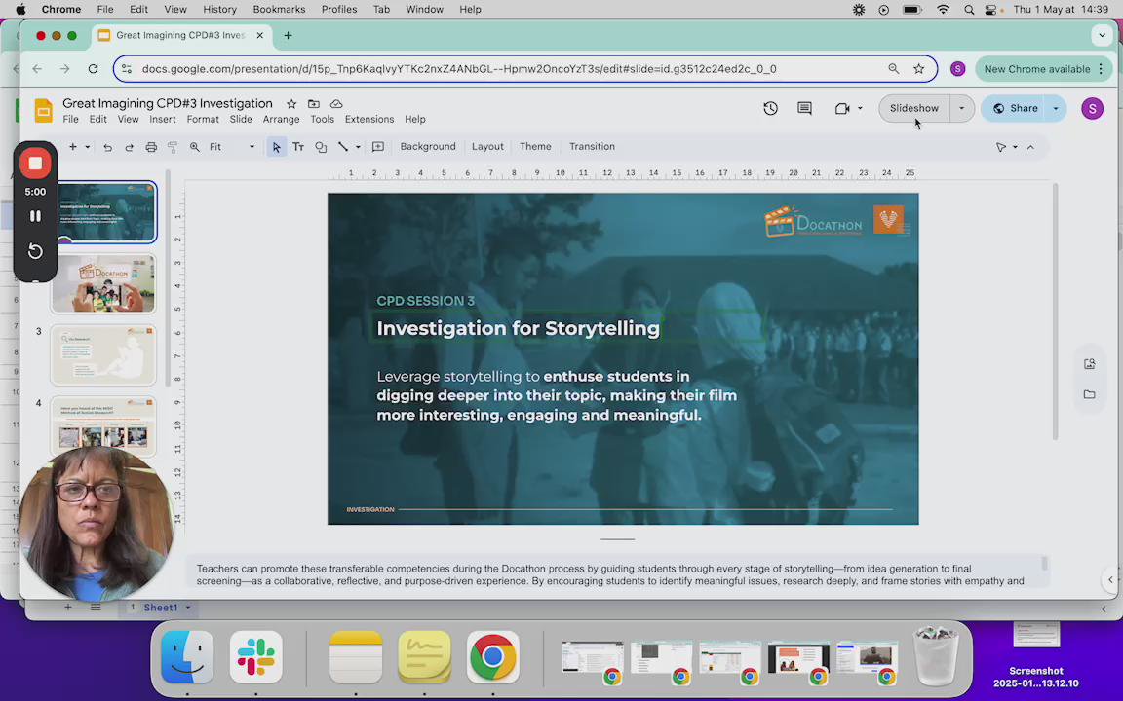This screenshot has height=701, width=1123.
Task: Stop the screen recording red button
Action: [x=35, y=164]
